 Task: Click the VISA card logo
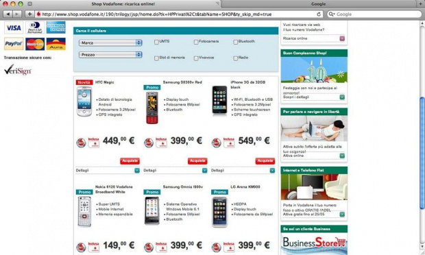point(14,27)
